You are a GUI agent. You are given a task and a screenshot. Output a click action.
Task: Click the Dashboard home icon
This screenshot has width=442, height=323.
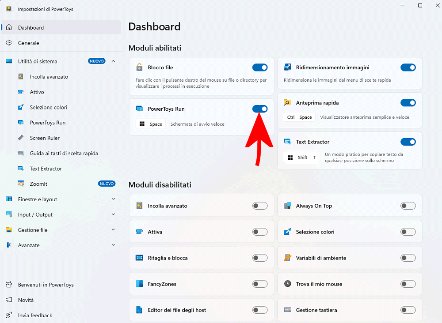9,27
